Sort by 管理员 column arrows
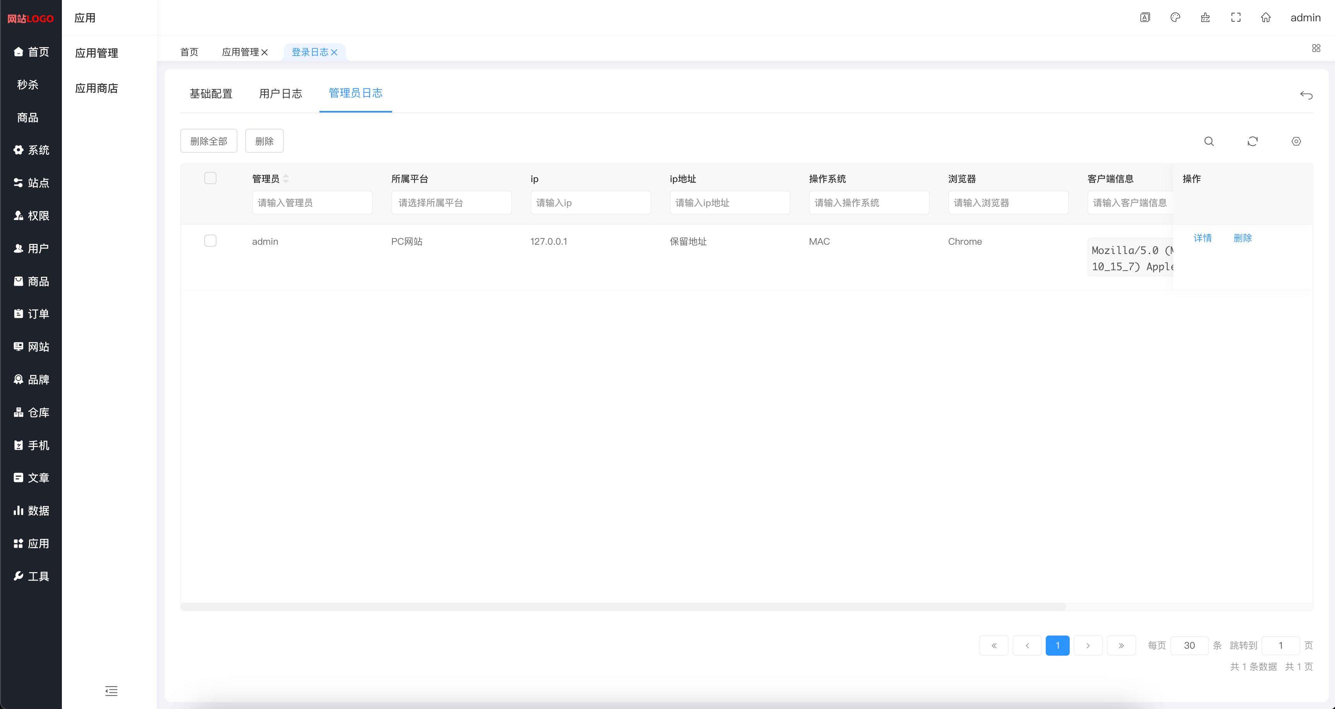The width and height of the screenshot is (1335, 709). coord(285,179)
